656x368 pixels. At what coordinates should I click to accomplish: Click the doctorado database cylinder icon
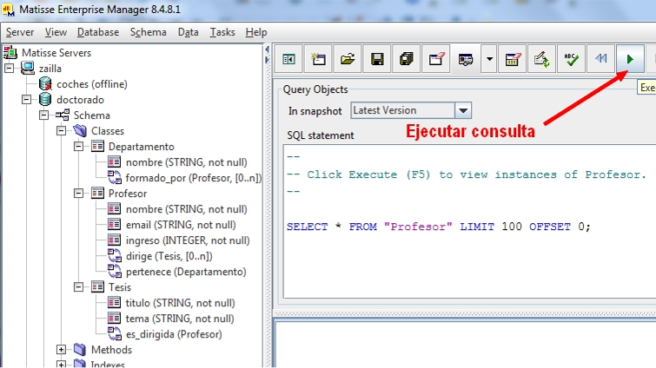pyautogui.click(x=45, y=100)
